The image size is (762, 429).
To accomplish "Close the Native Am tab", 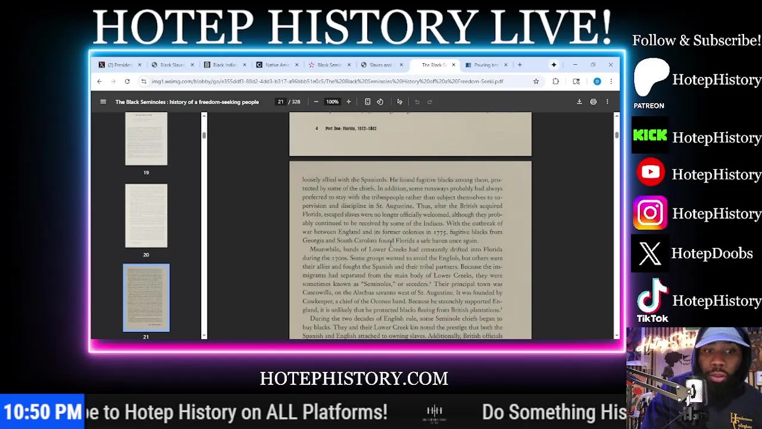I will pyautogui.click(x=296, y=65).
